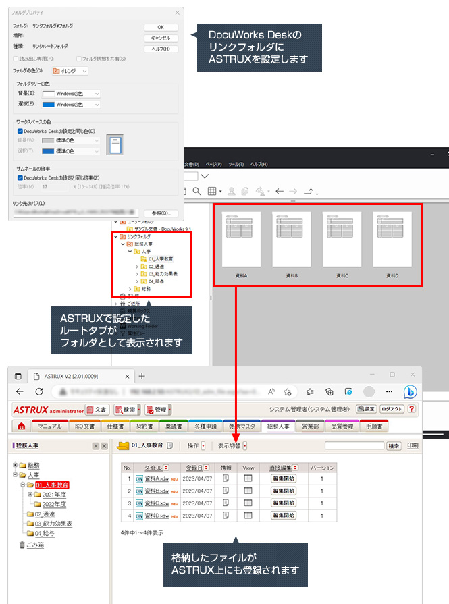449x604 pixels.
Task: Open the 管理 toolbar button in ASTRUX
Action: pyautogui.click(x=157, y=410)
